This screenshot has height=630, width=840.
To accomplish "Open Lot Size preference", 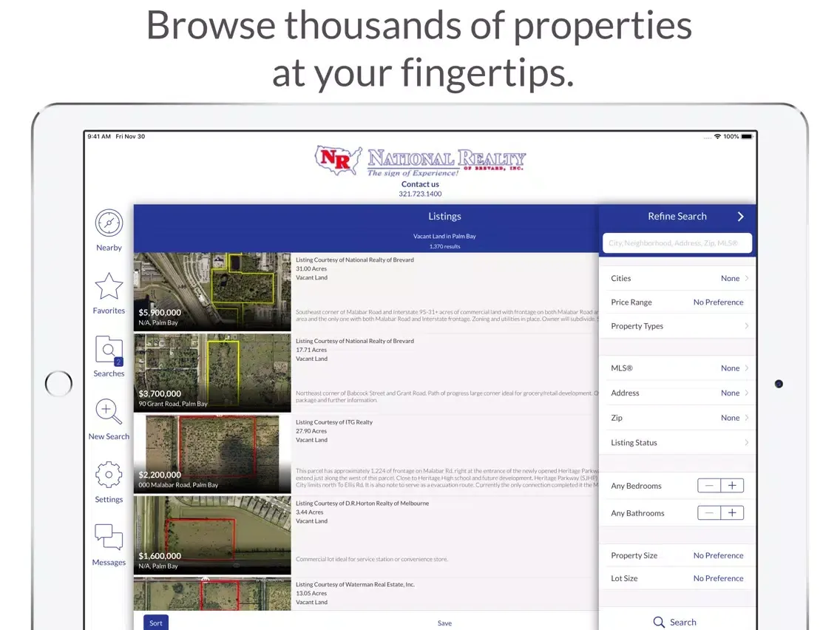I will [677, 578].
